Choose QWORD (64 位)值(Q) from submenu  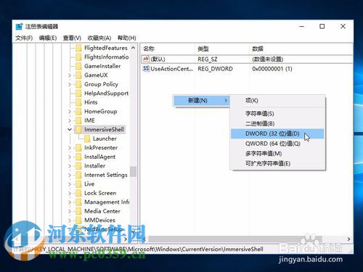[277, 144]
